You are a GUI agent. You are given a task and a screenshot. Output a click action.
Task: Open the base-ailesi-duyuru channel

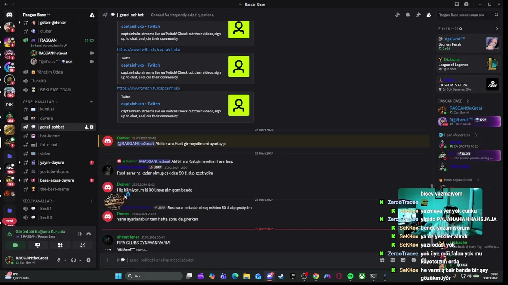(x=58, y=180)
